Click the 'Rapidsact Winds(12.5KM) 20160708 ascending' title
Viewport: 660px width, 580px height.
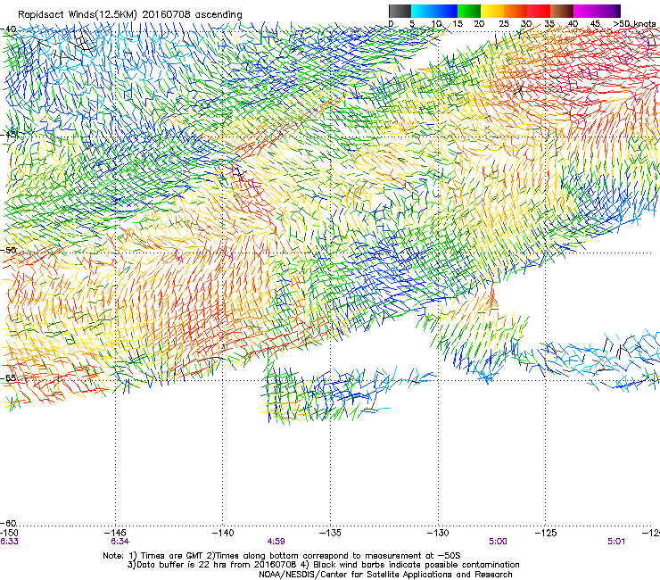[130, 14]
